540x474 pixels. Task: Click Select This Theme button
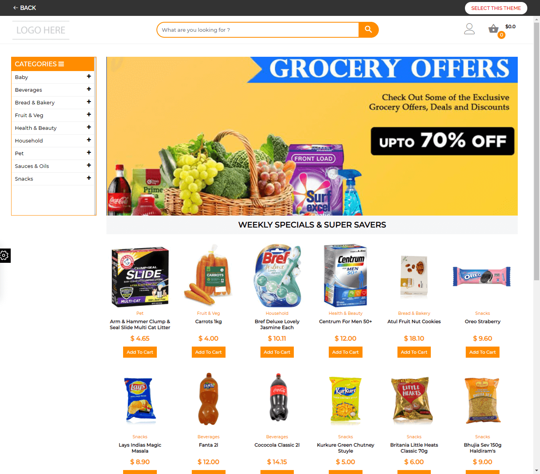point(496,8)
